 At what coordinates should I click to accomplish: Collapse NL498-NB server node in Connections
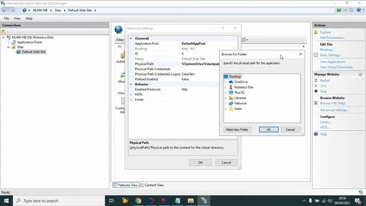3,37
